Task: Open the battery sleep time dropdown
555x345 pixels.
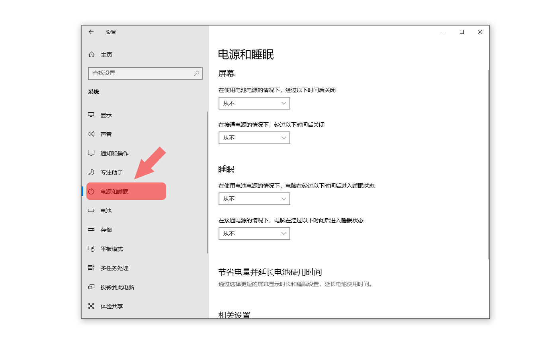Action: click(254, 199)
